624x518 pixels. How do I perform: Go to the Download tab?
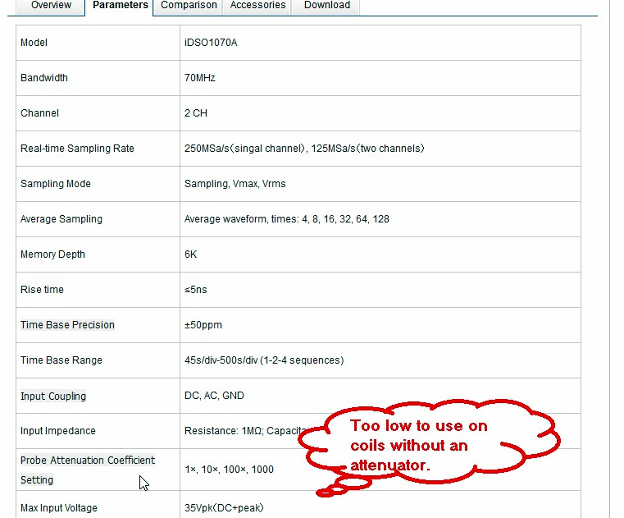coord(326,6)
